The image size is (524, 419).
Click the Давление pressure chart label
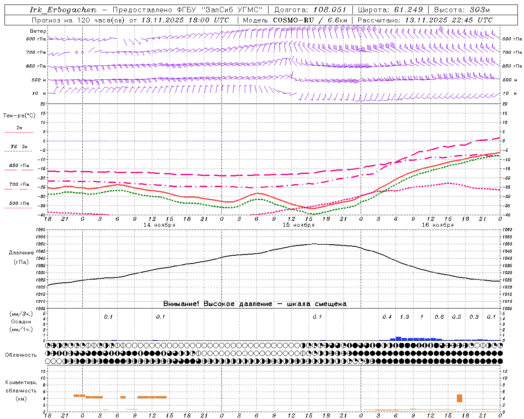21,253
